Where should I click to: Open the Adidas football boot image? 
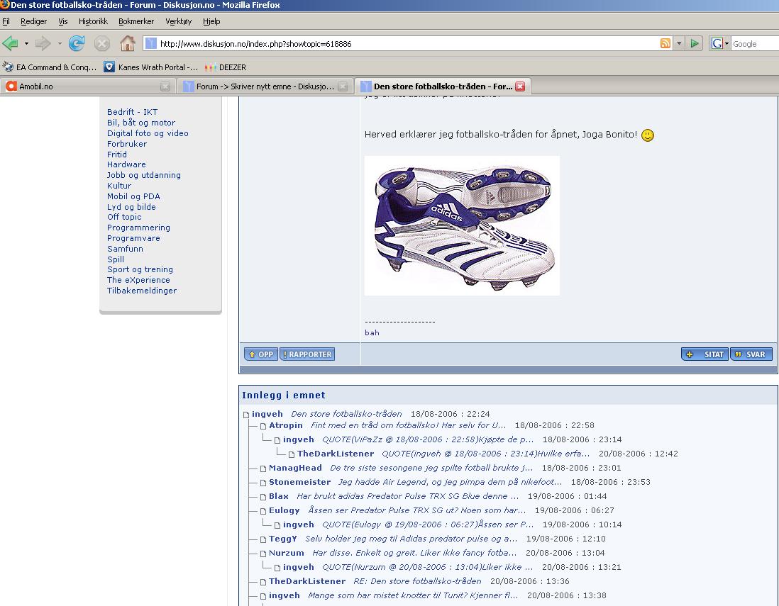(462, 226)
